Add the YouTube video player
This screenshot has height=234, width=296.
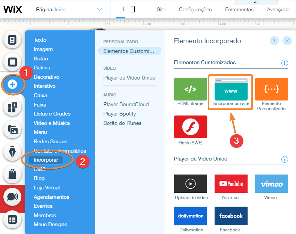point(231,184)
